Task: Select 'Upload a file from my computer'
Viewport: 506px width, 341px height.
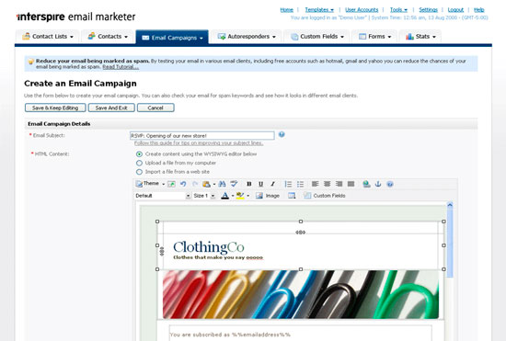Action: (x=139, y=163)
